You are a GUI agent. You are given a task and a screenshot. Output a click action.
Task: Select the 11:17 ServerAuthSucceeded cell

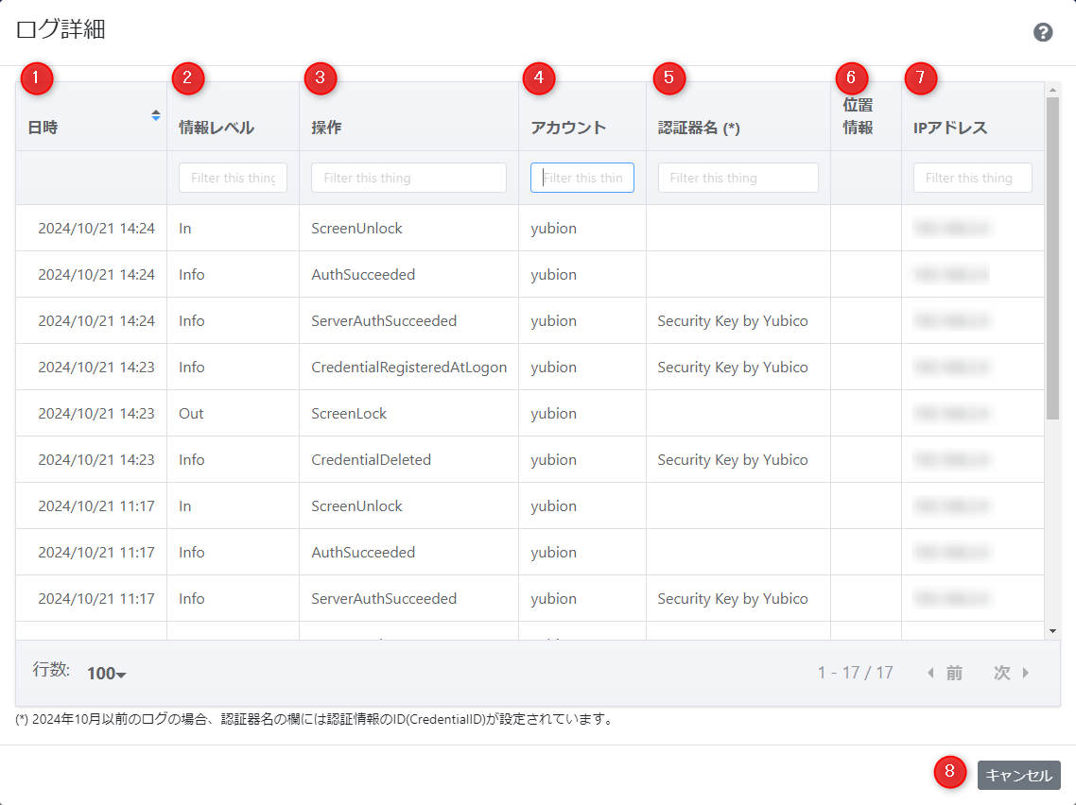[x=409, y=599]
